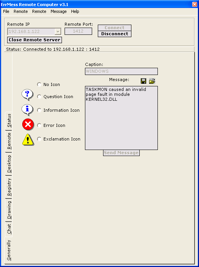
Task: Select the Exclamation Icon radio button
Action: click(x=39, y=139)
